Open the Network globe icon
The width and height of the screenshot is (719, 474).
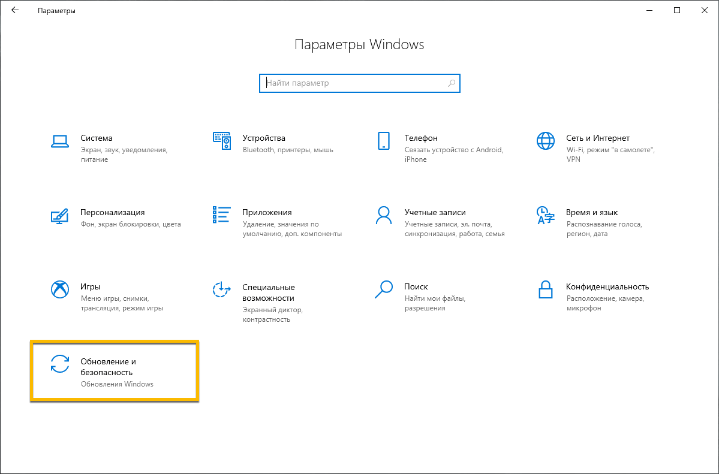pos(546,141)
